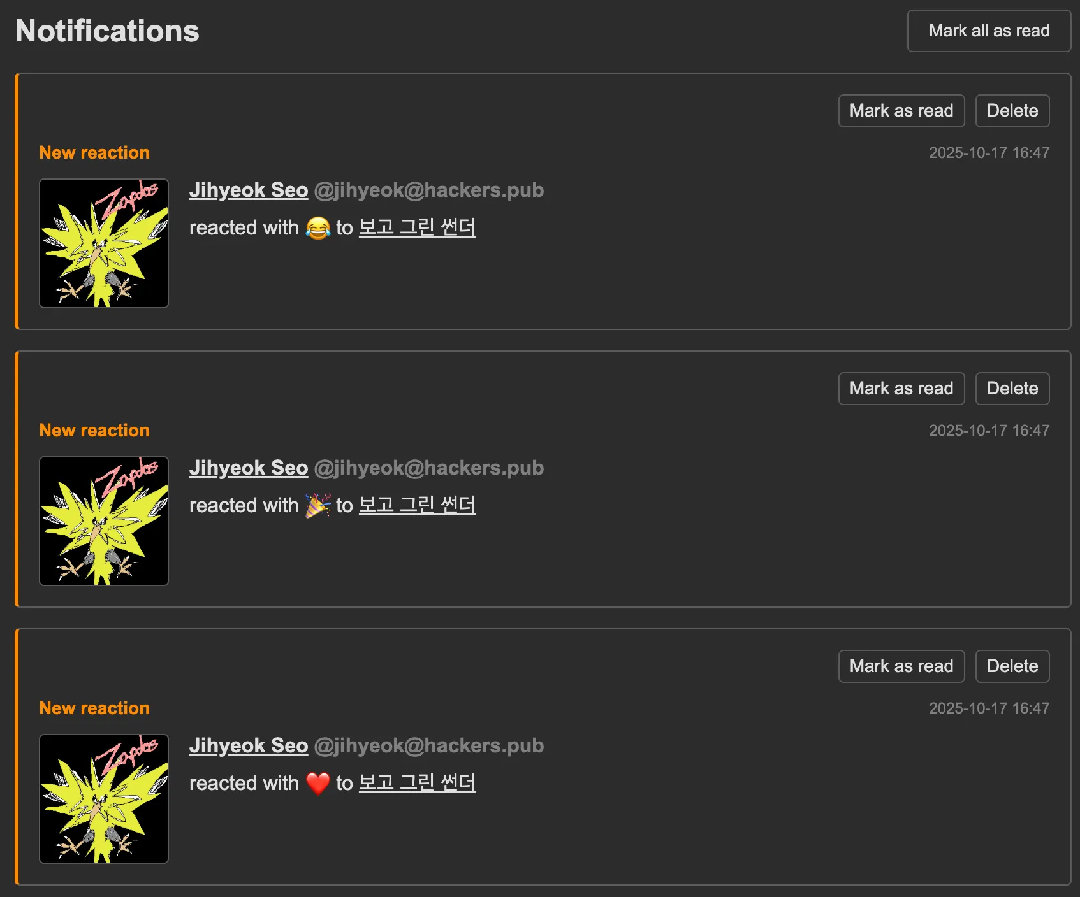Open the Zapdos avatar in the party popper notification
Viewport: 1080px width, 897px height.
click(104, 521)
